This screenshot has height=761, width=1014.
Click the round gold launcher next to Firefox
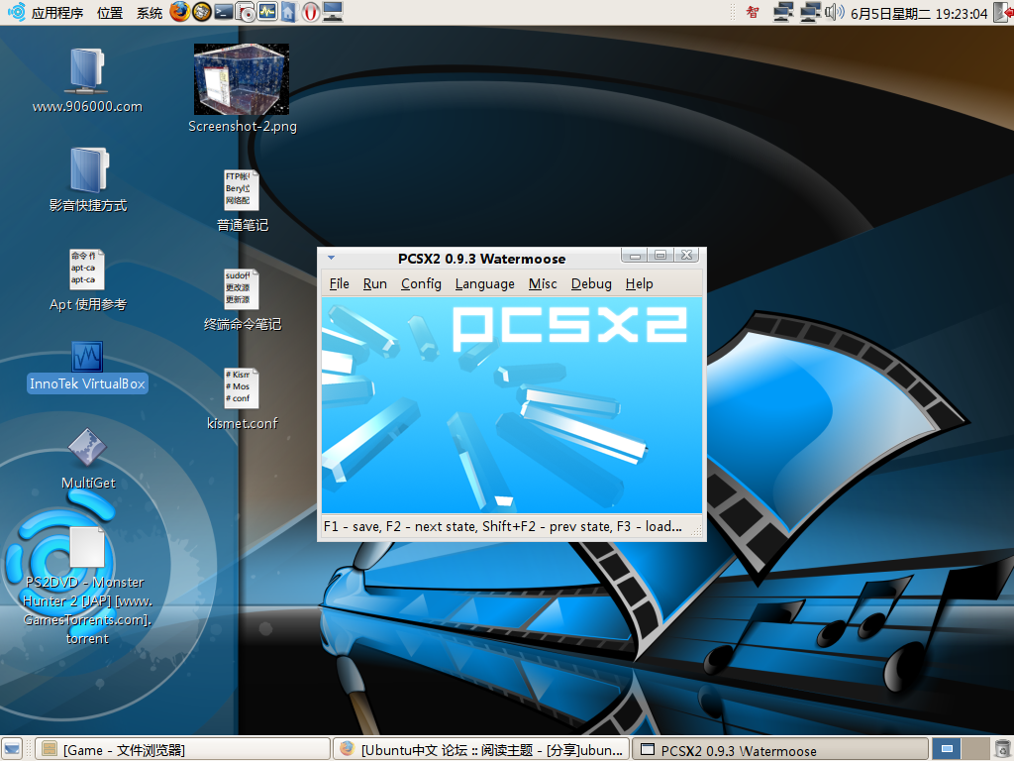[202, 12]
